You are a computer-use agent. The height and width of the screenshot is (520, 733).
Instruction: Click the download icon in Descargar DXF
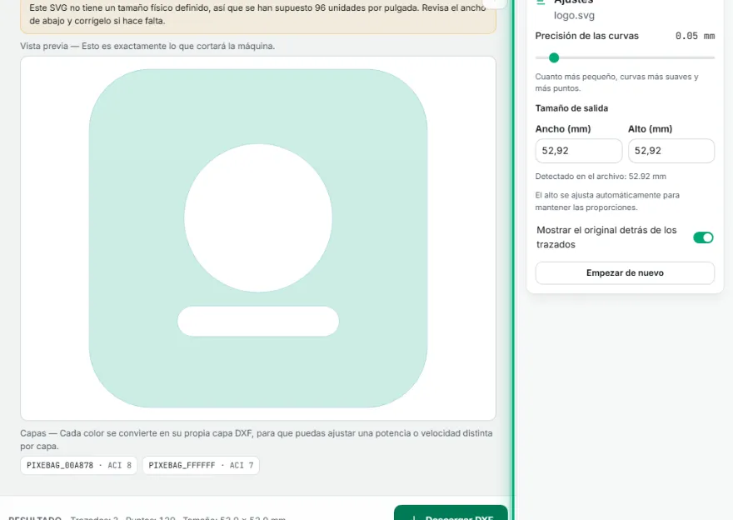click(x=413, y=517)
